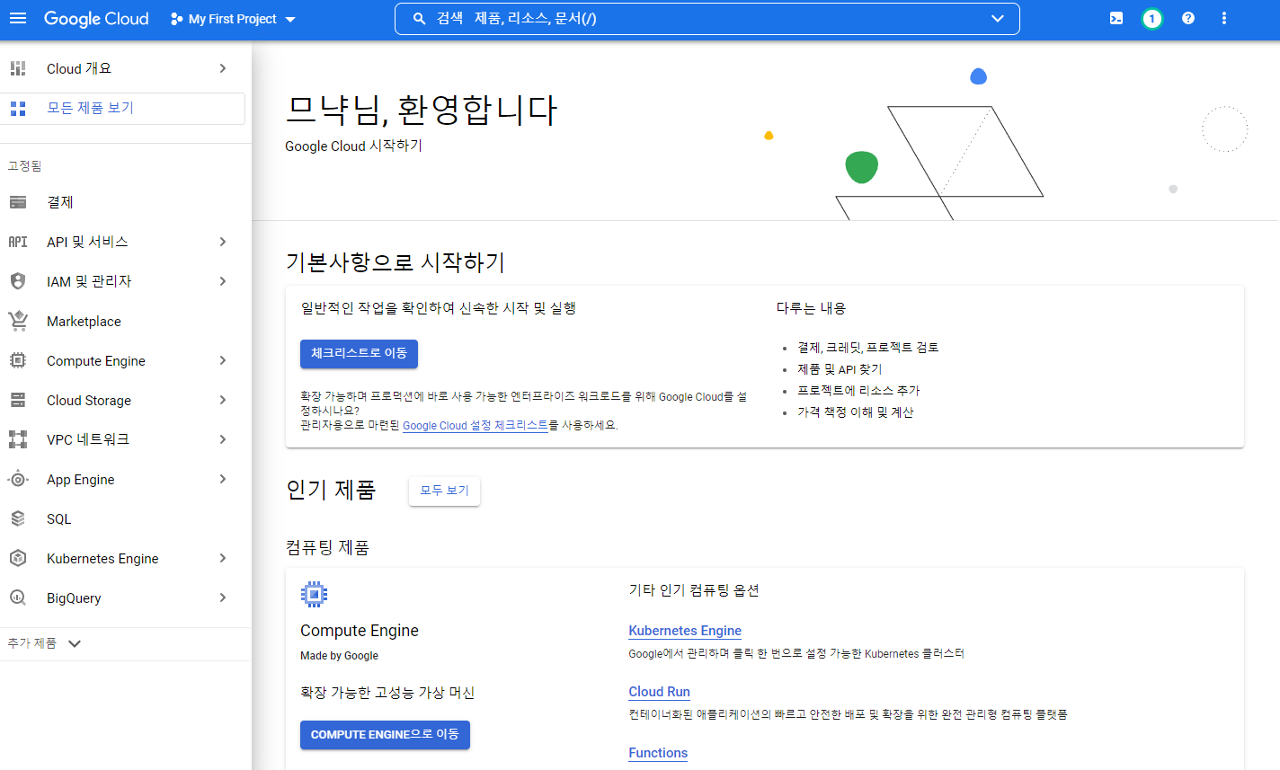Click the Google Cloud logo
1280x770 pixels.
tap(96, 19)
